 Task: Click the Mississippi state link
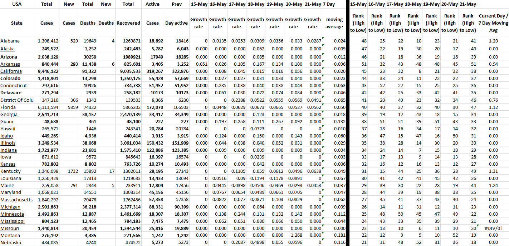(13, 221)
